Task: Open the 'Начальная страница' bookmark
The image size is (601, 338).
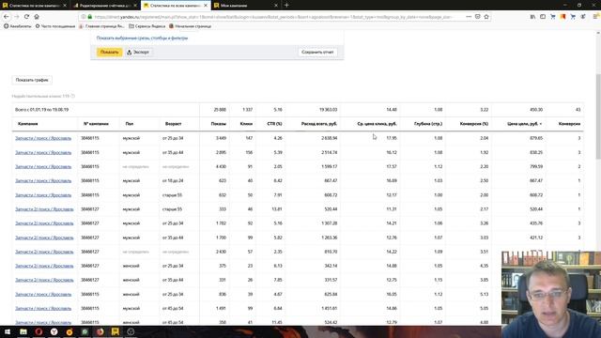Action: [x=190, y=26]
